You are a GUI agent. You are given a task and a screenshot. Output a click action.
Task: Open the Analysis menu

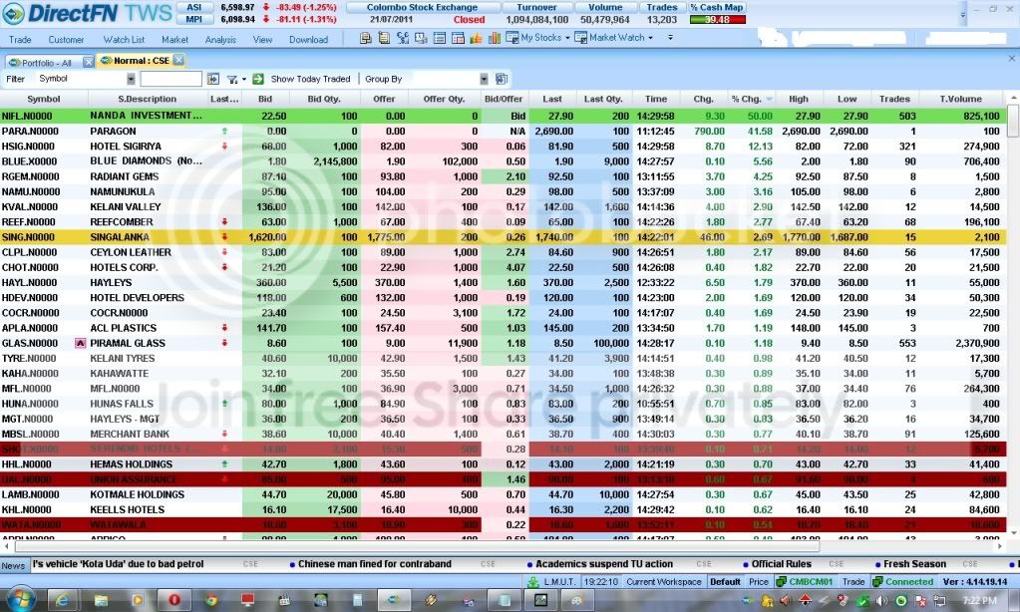[x=220, y=40]
